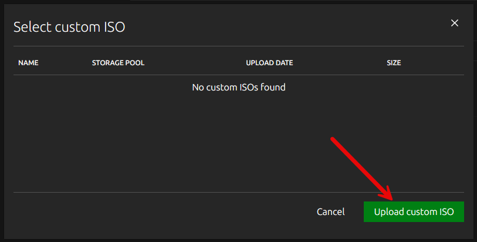477x242 pixels.
Task: Select the STORAGE POOL table heading
Action: point(118,62)
